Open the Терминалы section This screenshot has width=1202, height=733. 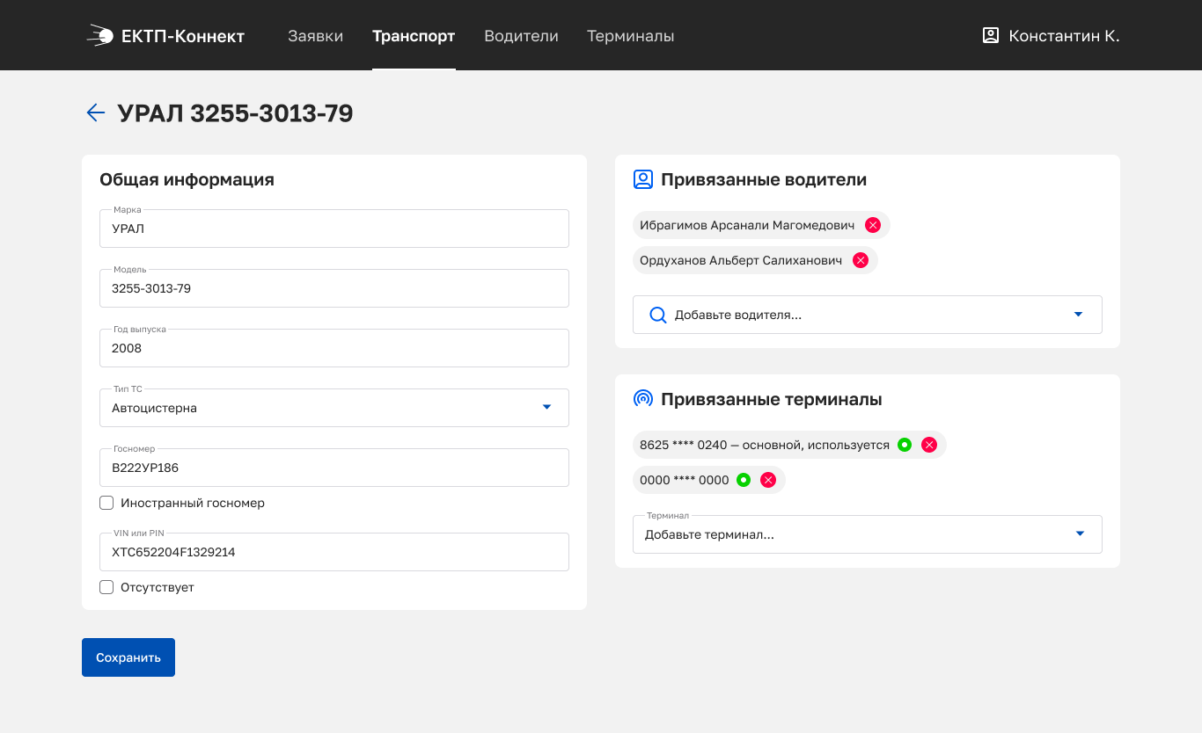point(631,36)
